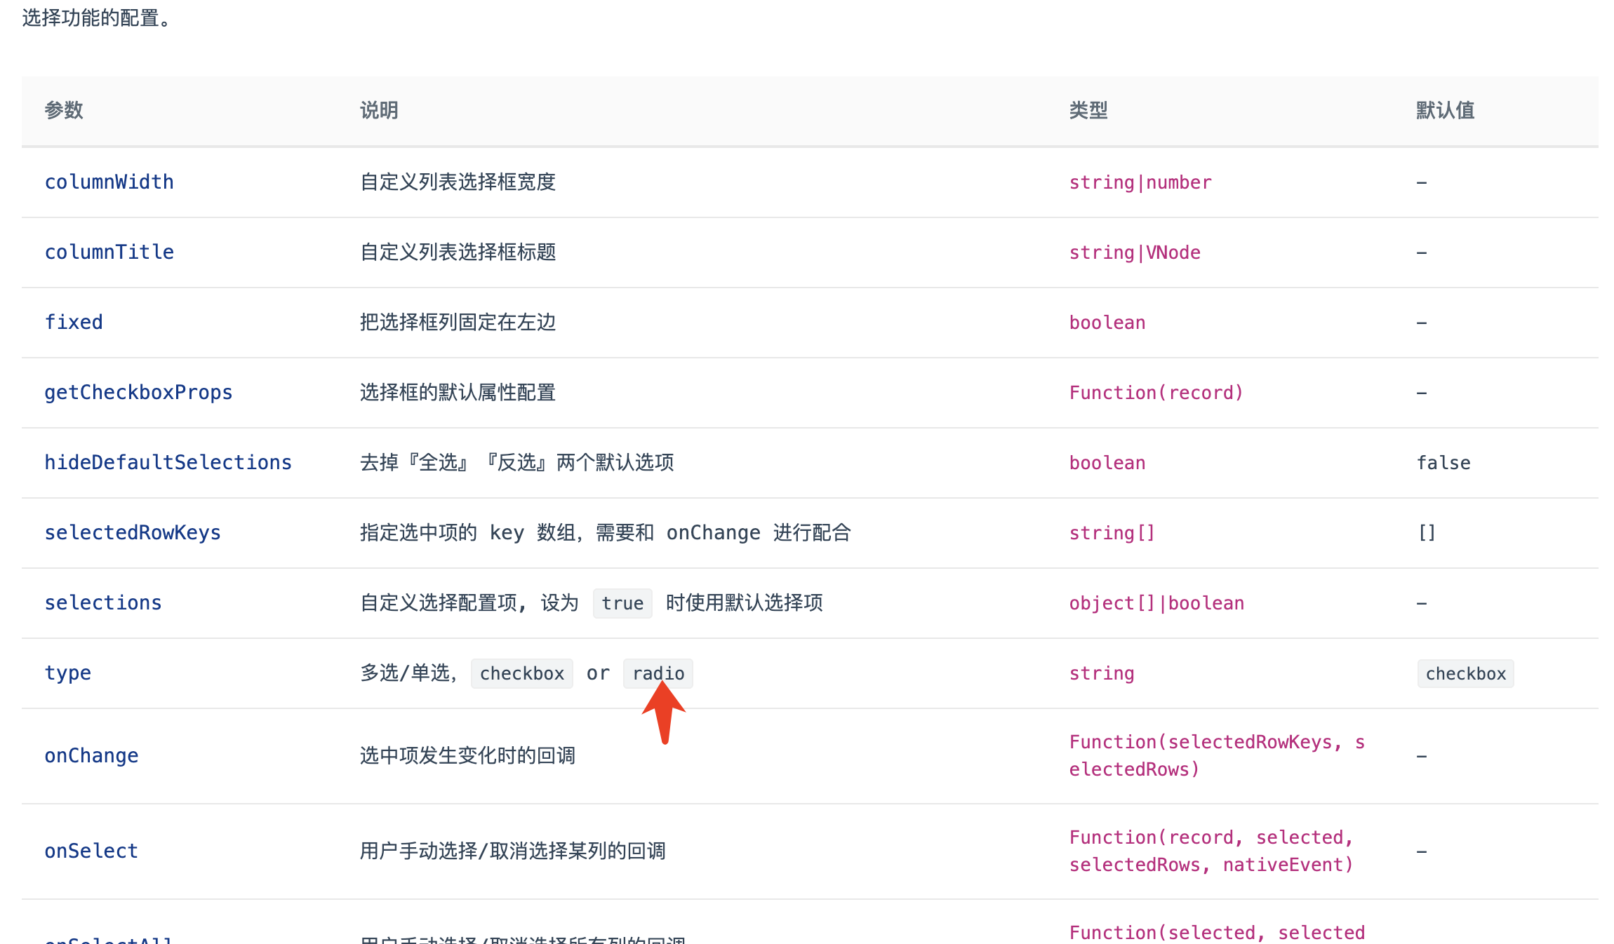Select the true code tag in selections row
The width and height of the screenshot is (1614, 944).
622,602
